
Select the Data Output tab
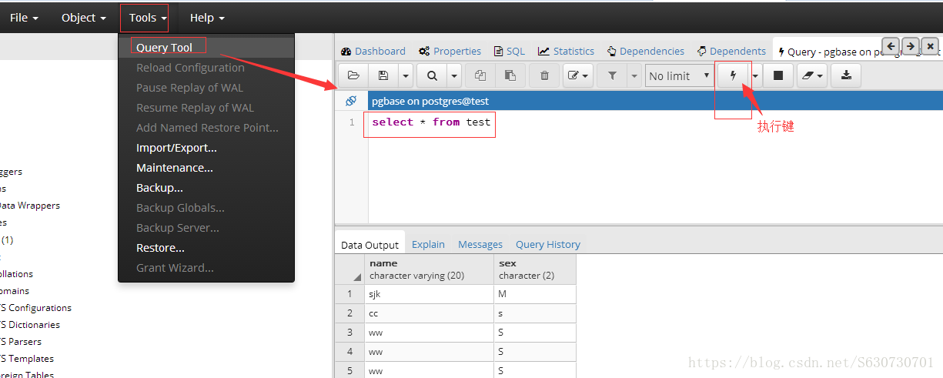370,245
